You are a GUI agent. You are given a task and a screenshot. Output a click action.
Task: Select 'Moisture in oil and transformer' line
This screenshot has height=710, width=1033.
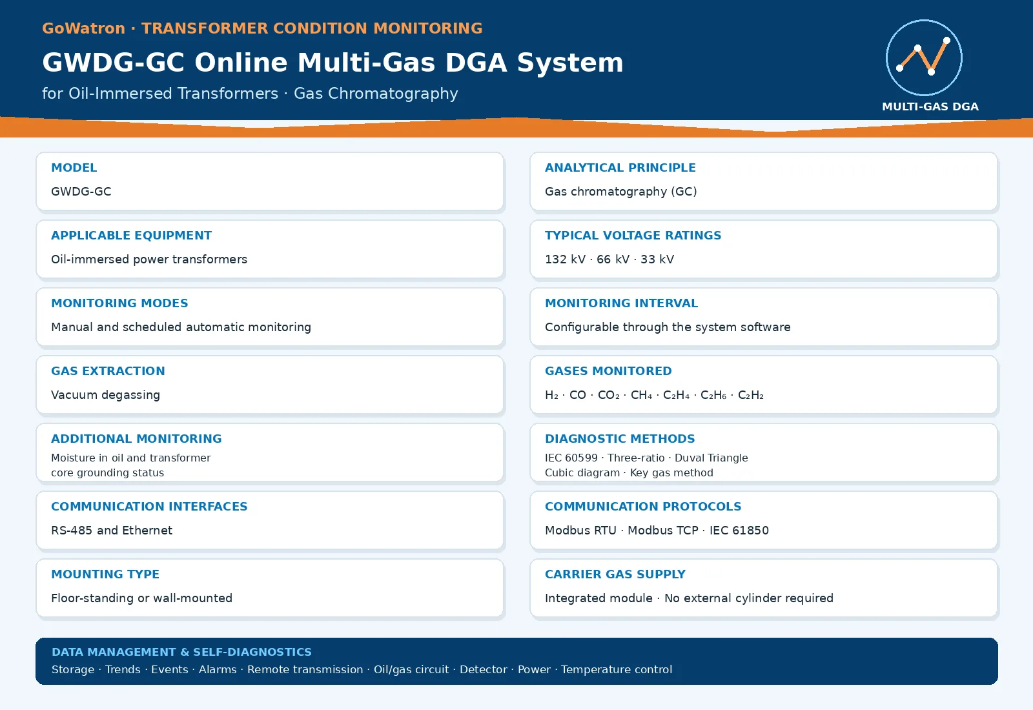tap(131, 458)
